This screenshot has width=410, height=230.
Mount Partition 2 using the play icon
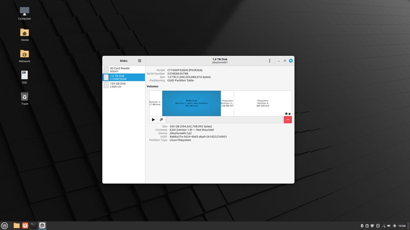tap(153, 119)
